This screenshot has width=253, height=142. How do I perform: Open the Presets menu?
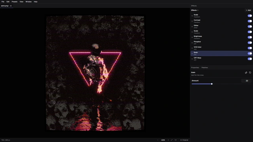15,2
